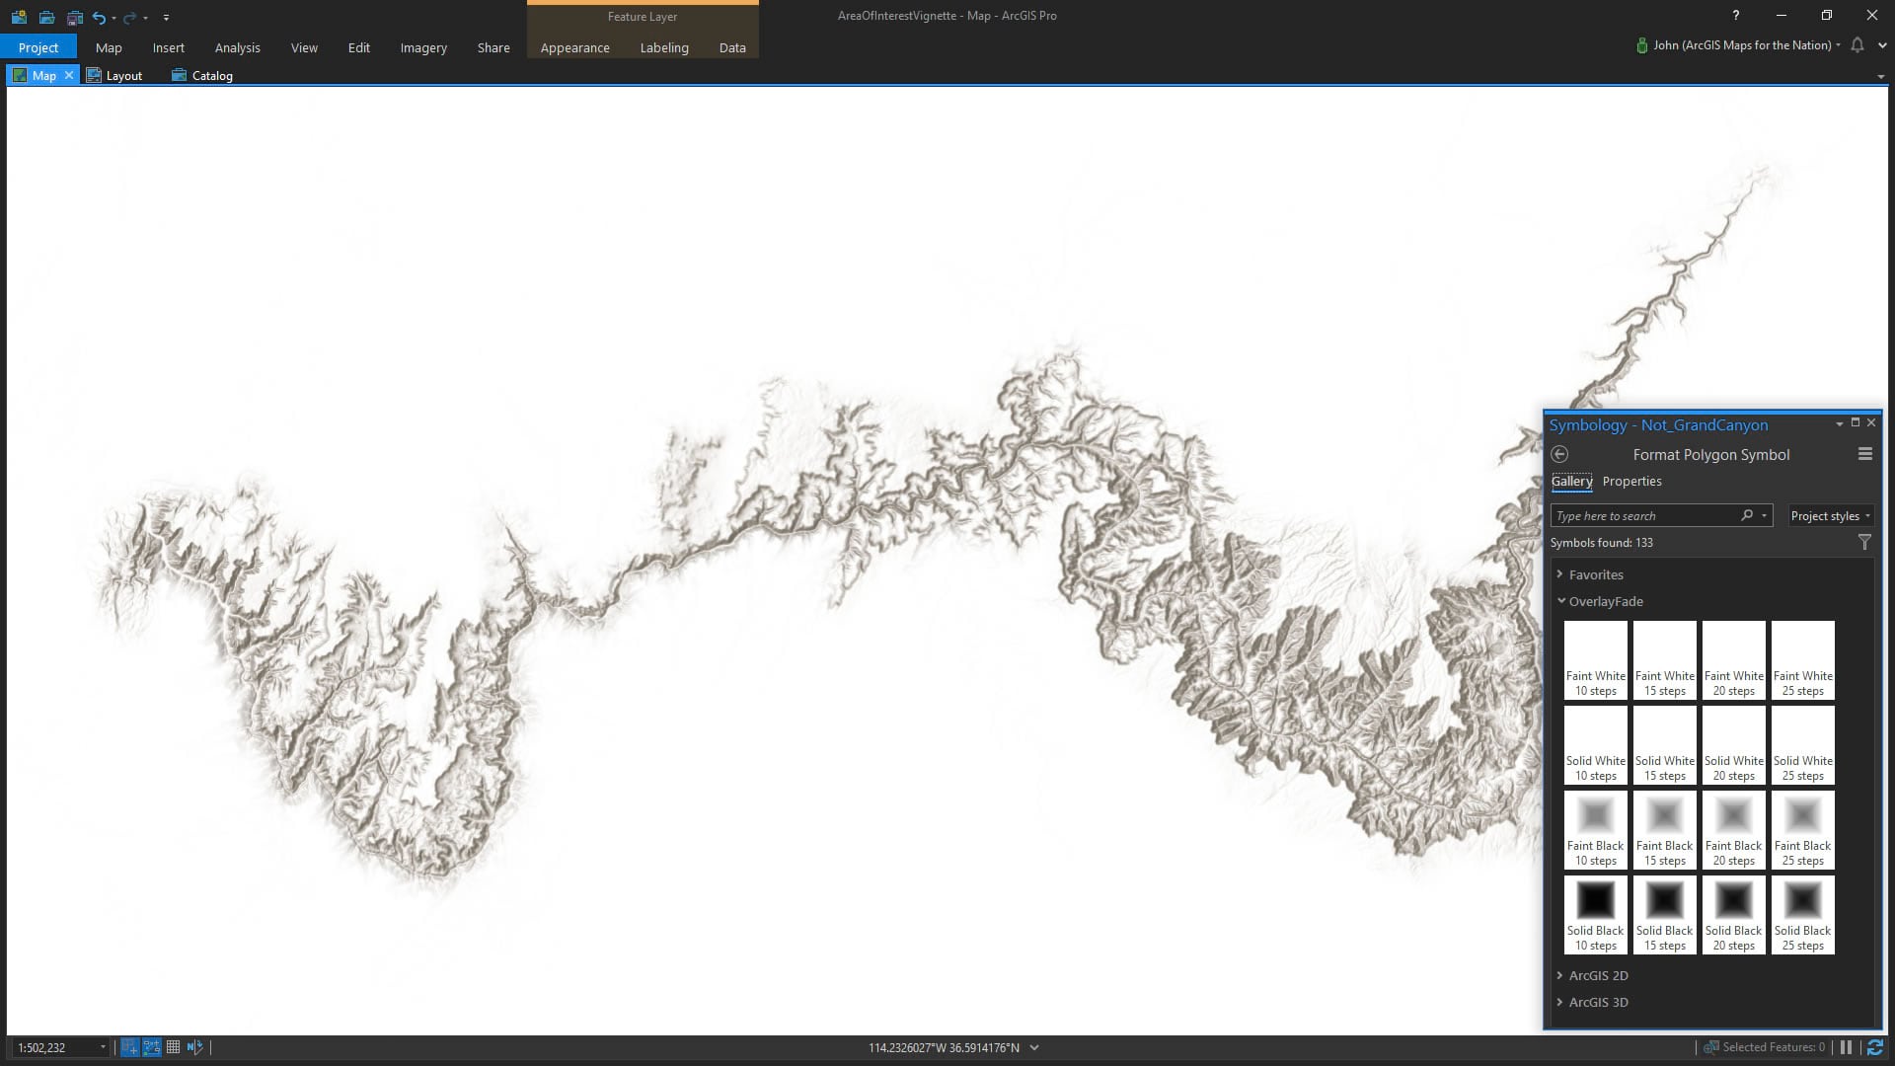
Task: Open the map scale dropdown
Action: click(102, 1047)
